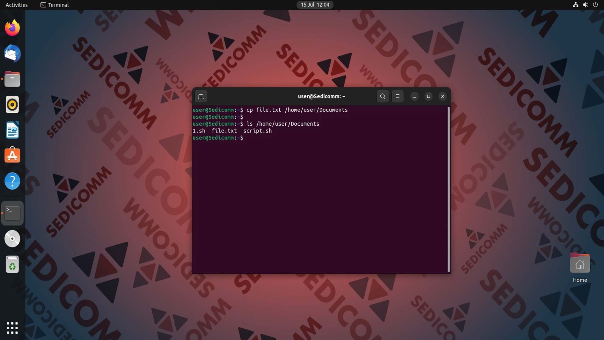Open the disc drive icon in dock
Viewport: 604px width, 340px height.
point(12,239)
